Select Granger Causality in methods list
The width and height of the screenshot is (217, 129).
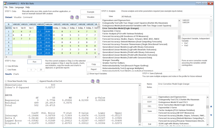pyautogui.click(x=111, y=60)
